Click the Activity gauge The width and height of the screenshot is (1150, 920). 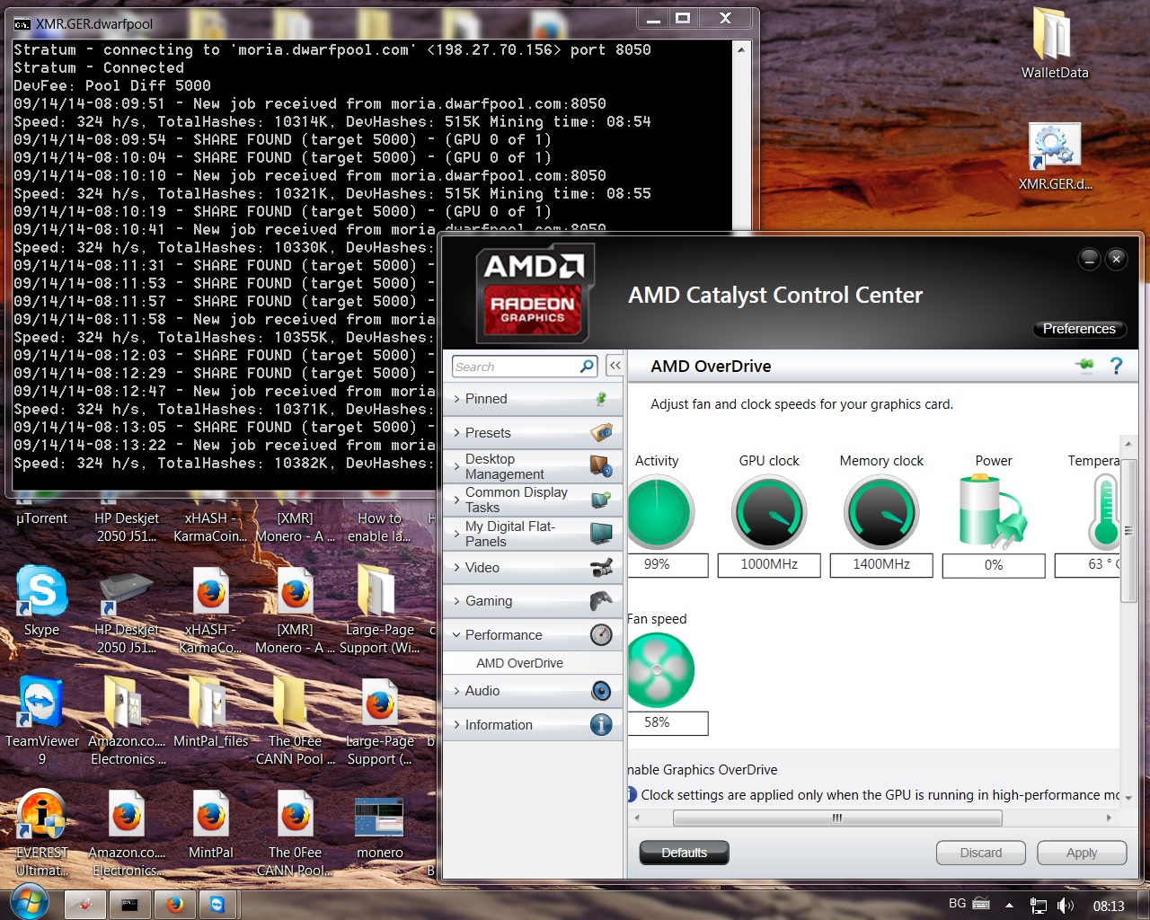659,513
